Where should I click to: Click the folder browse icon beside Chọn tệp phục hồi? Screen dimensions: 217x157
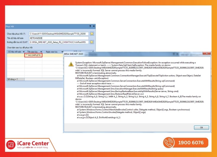click(x=92, y=34)
